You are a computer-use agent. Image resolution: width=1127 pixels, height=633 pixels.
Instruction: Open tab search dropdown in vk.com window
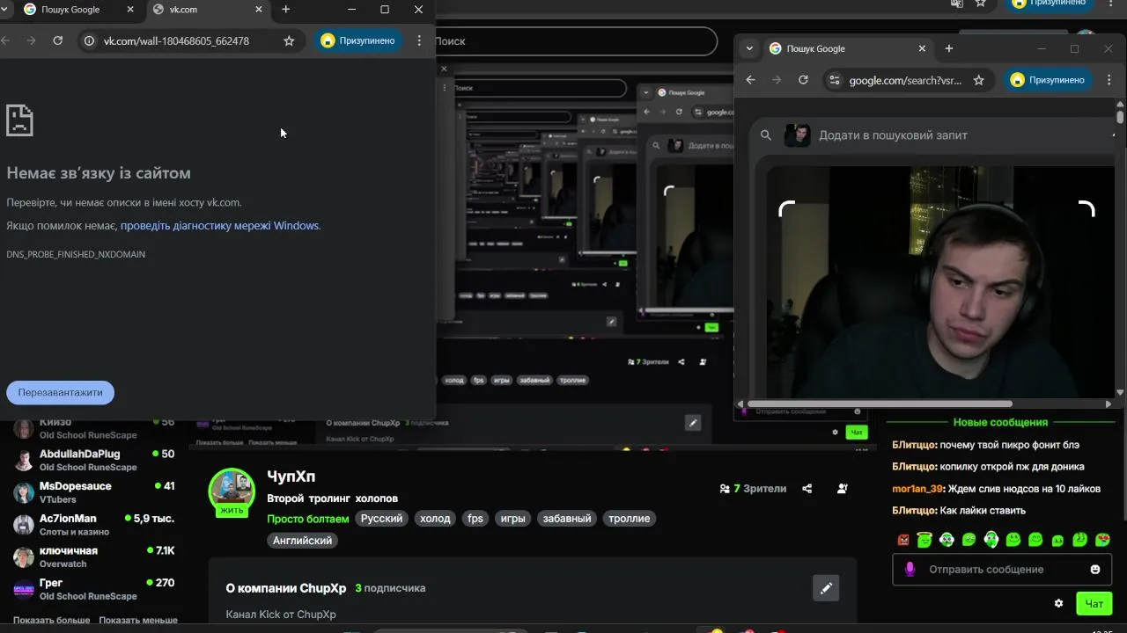click(4, 9)
